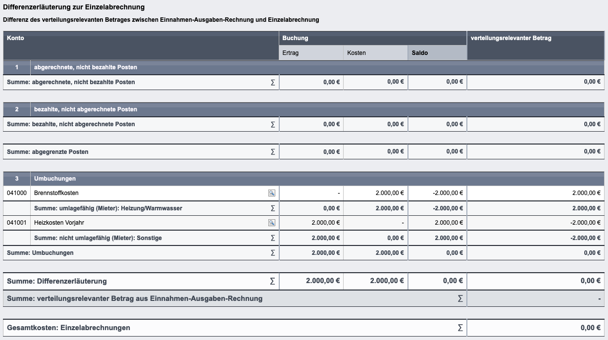Screen dimensions: 608x340
Task: Click sigma icon in Summe: Umbuchungen row
Action: click(x=273, y=253)
